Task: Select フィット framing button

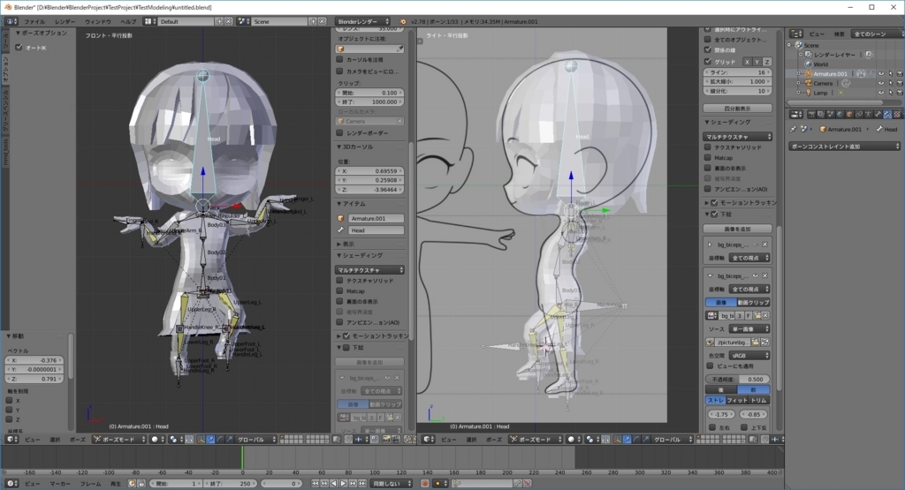Action: pos(737,400)
